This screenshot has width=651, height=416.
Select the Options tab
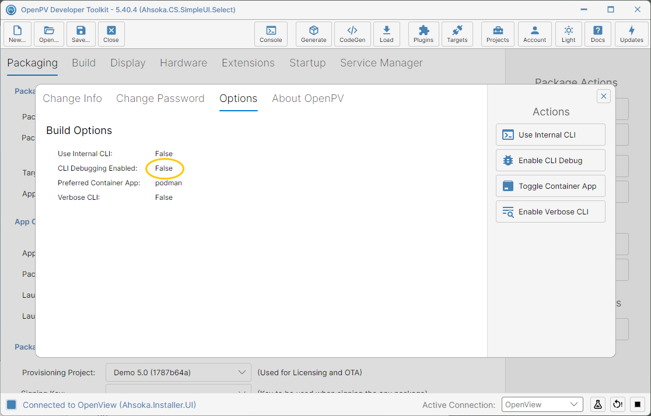[239, 98]
